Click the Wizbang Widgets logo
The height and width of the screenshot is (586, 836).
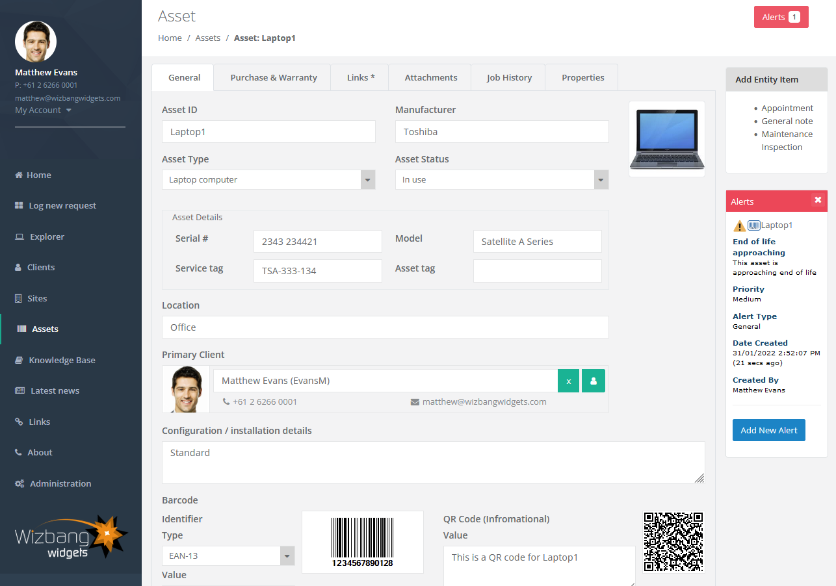tap(71, 537)
